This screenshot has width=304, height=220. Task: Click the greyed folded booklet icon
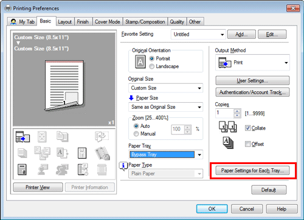102,136
